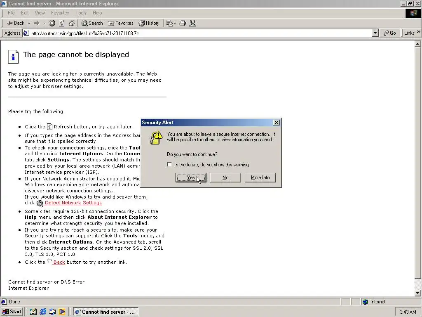Click 'Do you want to continue?' text
Viewport: 422px width, 317px height.
[x=192, y=154]
